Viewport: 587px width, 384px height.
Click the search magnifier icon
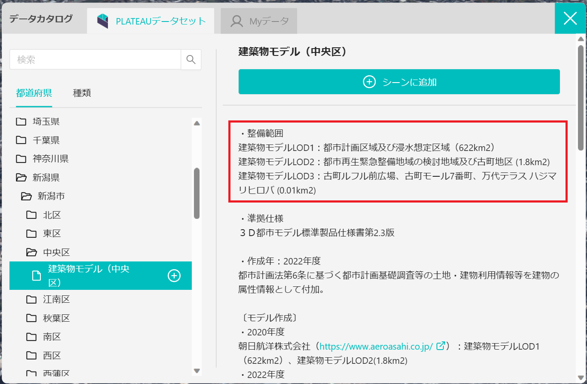click(191, 59)
